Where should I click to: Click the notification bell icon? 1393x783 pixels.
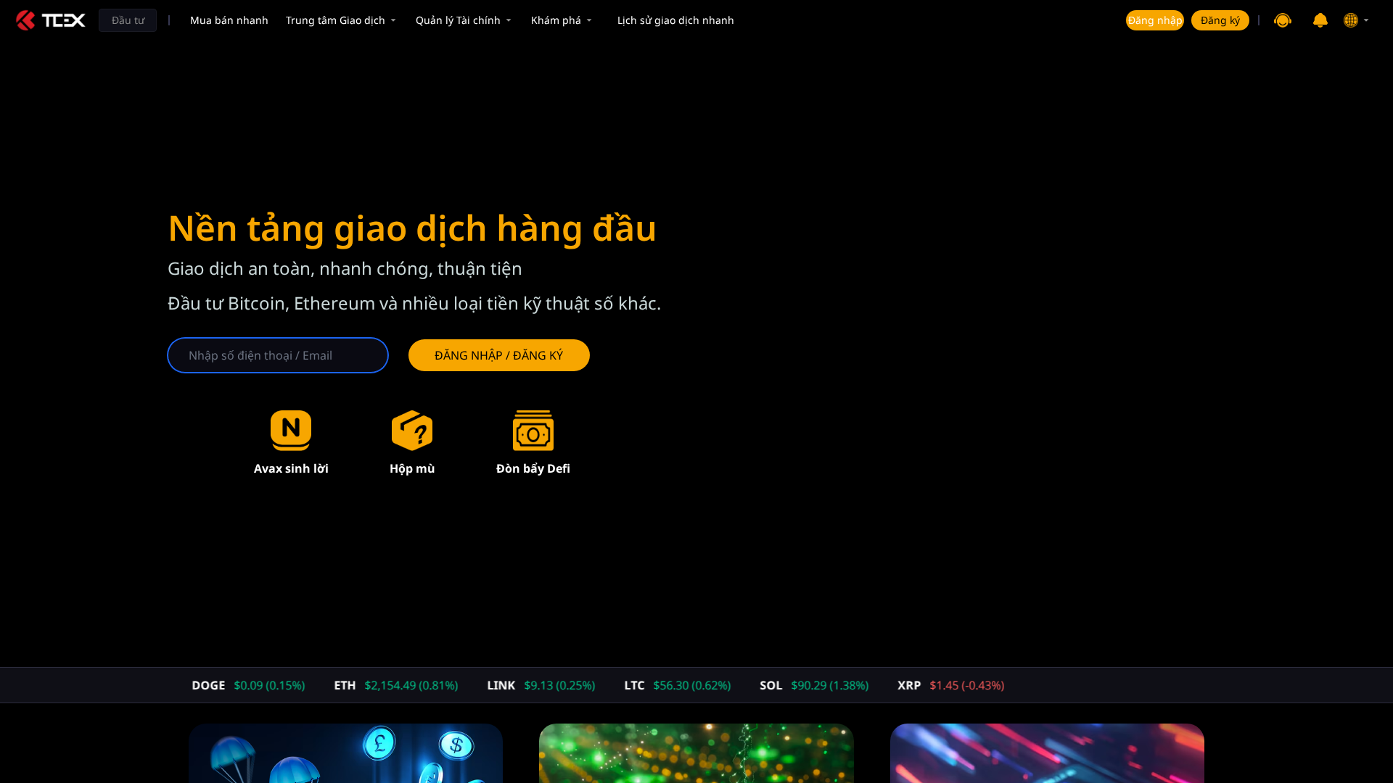(x=1320, y=20)
